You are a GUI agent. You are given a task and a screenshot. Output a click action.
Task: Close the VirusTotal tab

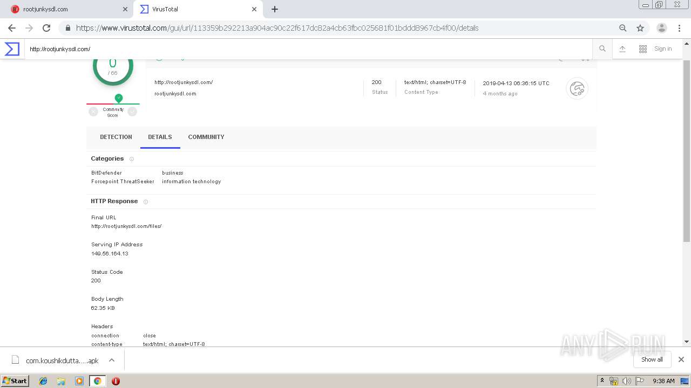[254, 9]
